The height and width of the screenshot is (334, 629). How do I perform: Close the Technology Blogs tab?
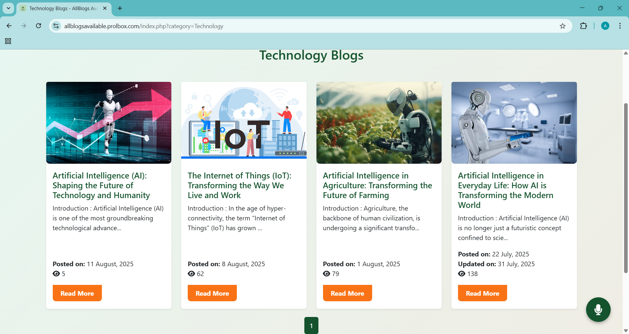click(x=105, y=8)
